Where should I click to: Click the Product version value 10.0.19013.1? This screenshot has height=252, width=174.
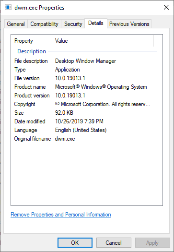(70, 96)
